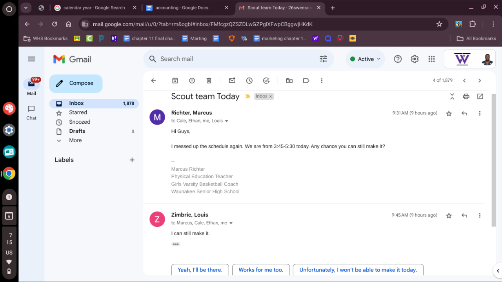Viewport: 502px width, 282px height.
Task: Open Gmail Support help icon
Action: tap(398, 59)
